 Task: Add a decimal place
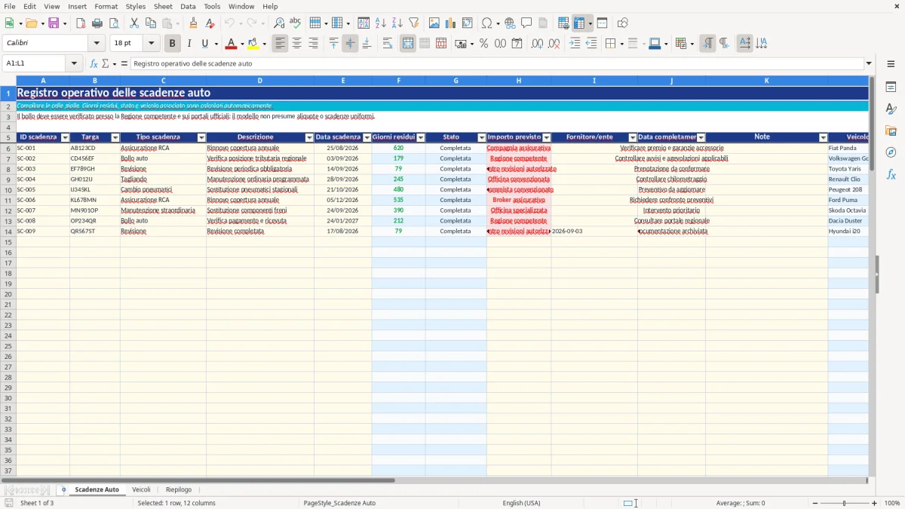537,44
